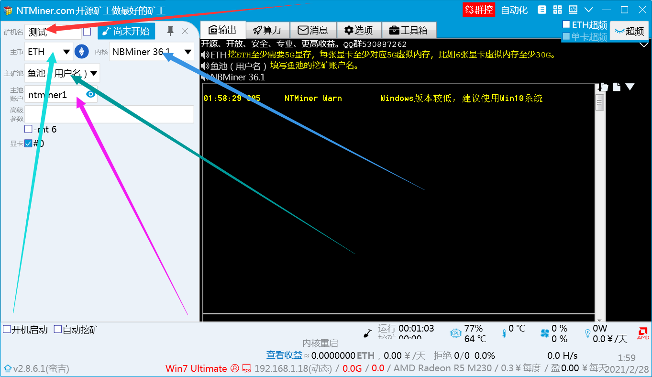The height and width of the screenshot is (377, 652).
Task: Click the 192.168.1.18(动态) IP text
Action: point(293,368)
